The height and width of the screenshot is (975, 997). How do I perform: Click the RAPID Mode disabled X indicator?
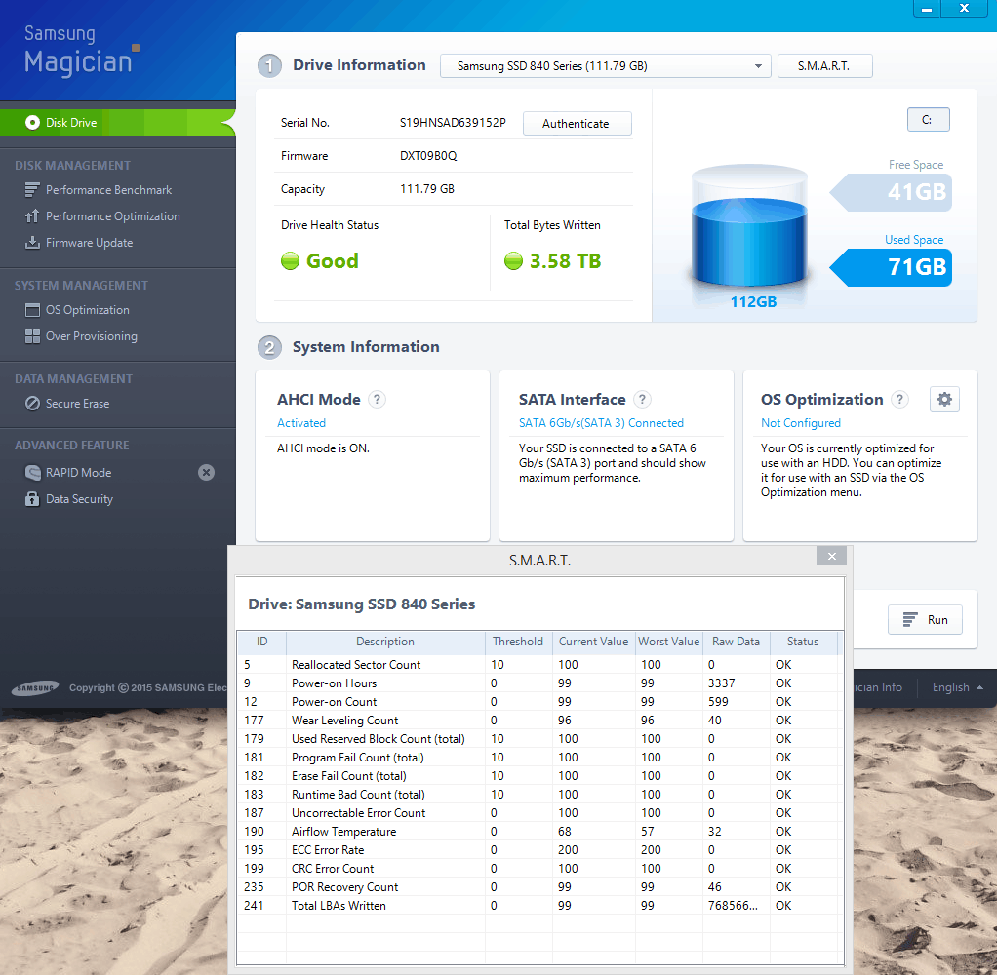206,472
